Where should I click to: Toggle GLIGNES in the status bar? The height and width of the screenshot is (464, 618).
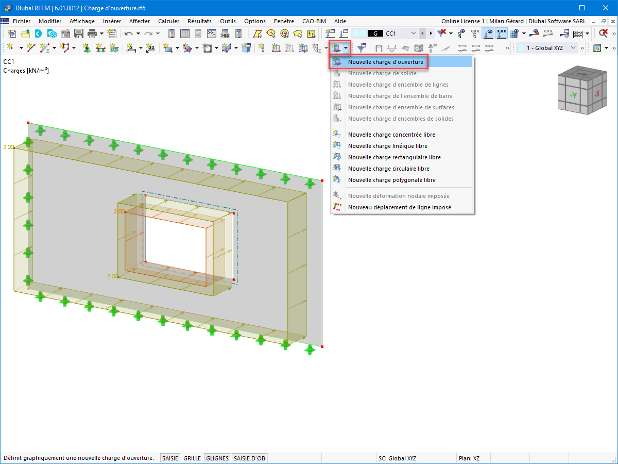(217, 458)
